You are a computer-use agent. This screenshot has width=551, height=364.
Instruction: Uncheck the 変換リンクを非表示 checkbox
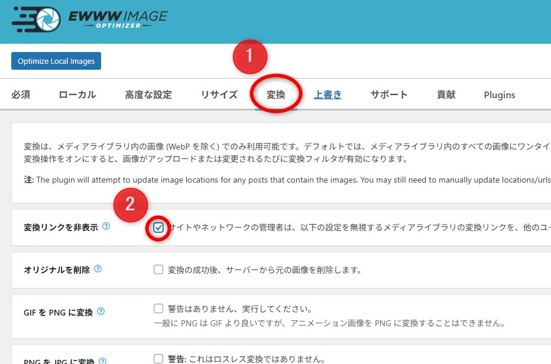point(158,226)
